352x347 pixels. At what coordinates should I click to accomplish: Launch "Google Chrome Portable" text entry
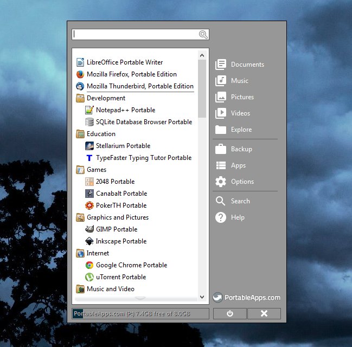[x=132, y=265]
